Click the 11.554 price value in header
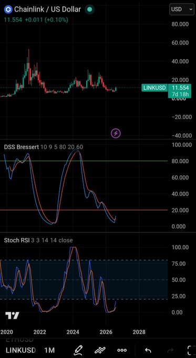Image resolution: width=196 pixels, height=358 pixels. coord(13,20)
